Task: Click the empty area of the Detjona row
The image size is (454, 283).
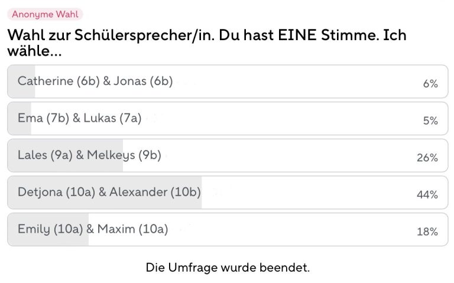Action: click(307, 193)
